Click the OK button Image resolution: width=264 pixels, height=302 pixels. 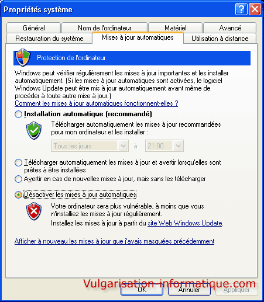(142, 290)
